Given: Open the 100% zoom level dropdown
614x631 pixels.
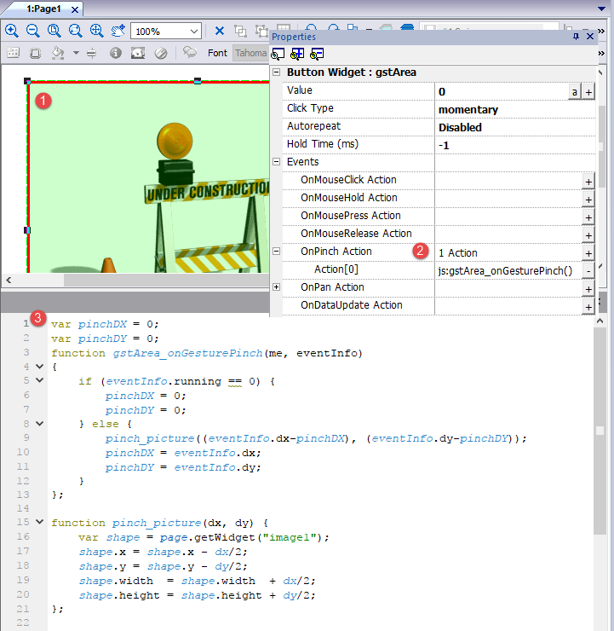Looking at the screenshot, I should pos(193,32).
